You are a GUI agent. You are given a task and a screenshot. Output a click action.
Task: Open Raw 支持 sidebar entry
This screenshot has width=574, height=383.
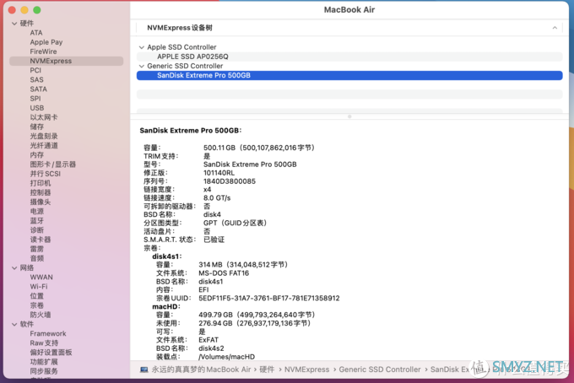44,343
